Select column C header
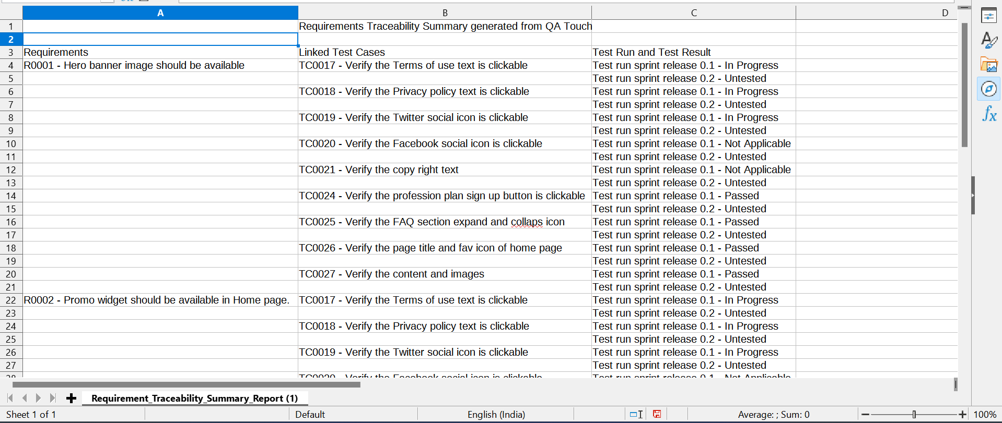 click(x=694, y=13)
